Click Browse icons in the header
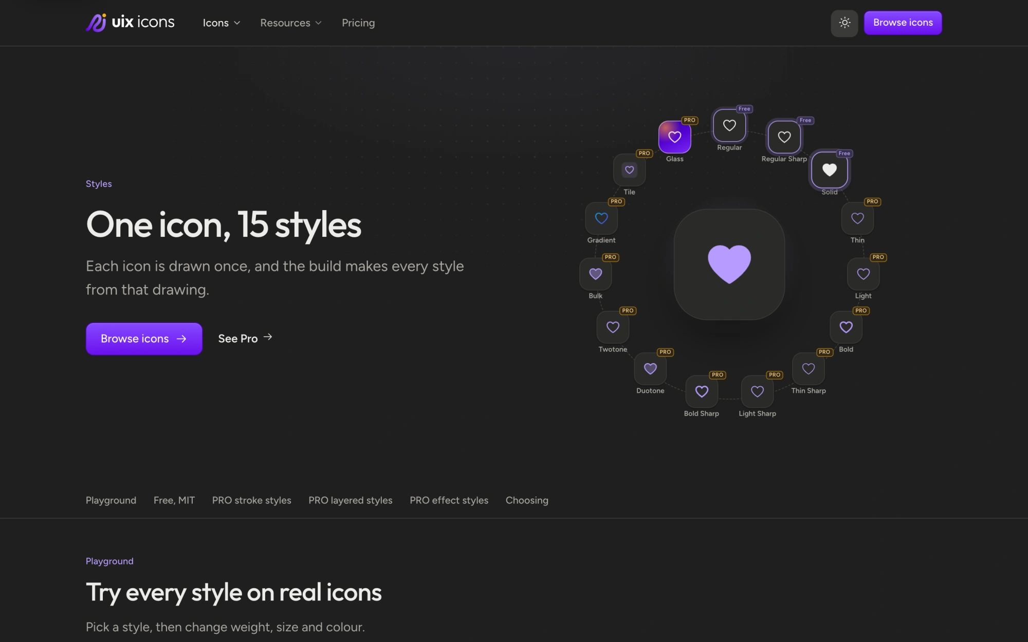Screen dimensions: 1028x642 pos(903,23)
